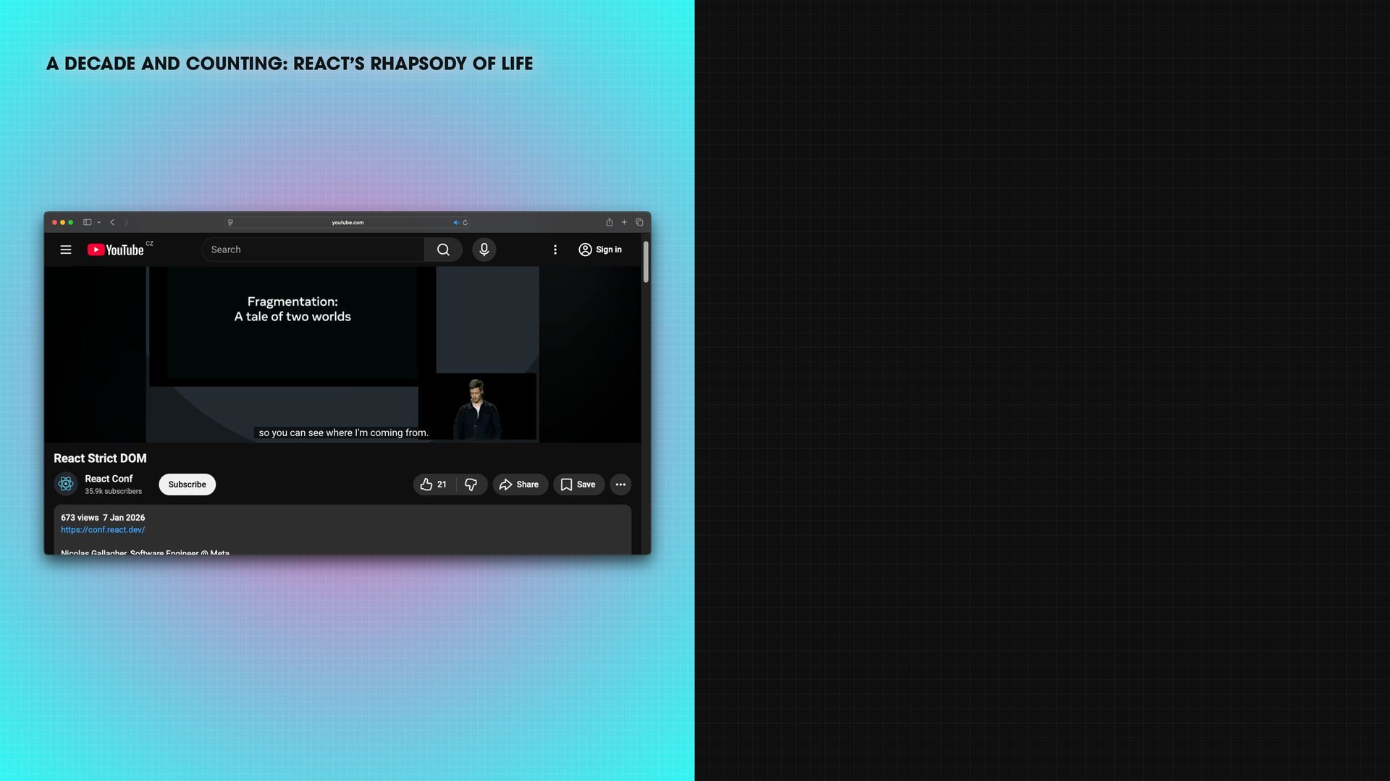Screen dimensions: 1390x781
Task: Open YouTube settings three-dot menu
Action: pyautogui.click(x=555, y=249)
